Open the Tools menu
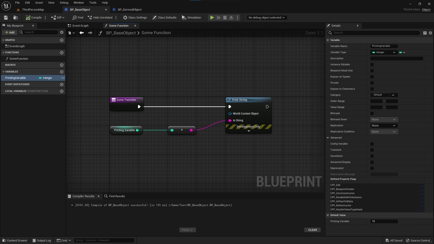The image size is (434, 244). pyautogui.click(x=93, y=3)
